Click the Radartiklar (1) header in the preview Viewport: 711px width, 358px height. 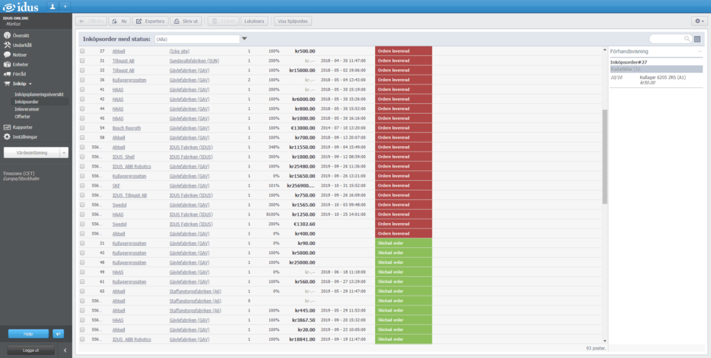[x=656, y=69]
